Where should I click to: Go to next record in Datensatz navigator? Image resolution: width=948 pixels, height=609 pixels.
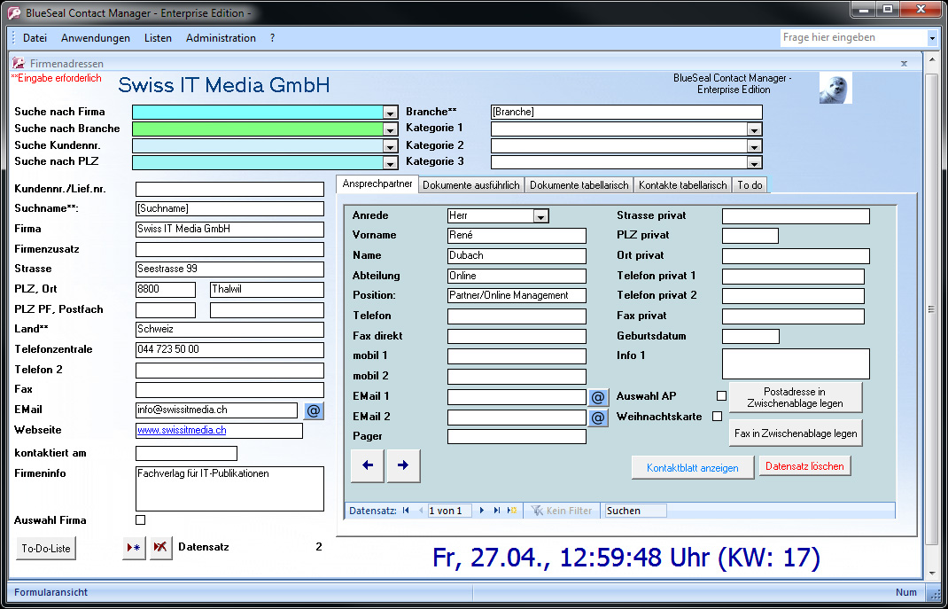click(x=482, y=511)
